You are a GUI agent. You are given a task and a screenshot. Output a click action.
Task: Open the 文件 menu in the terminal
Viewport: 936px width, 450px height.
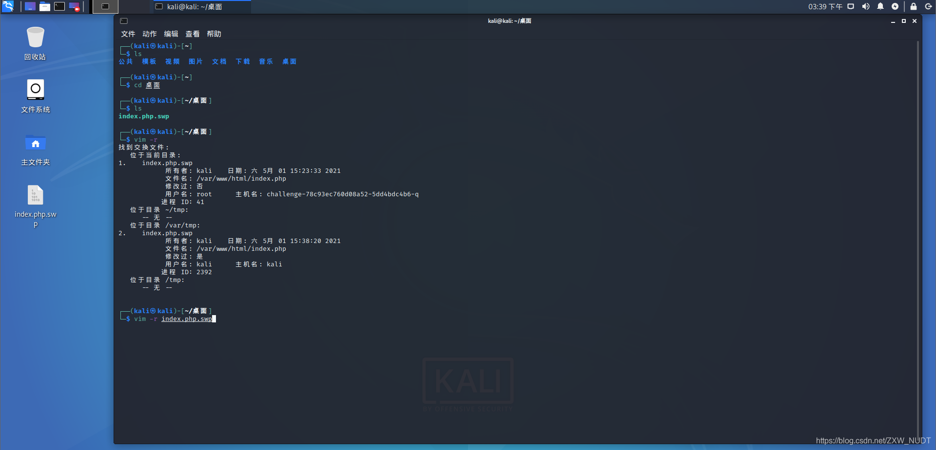click(128, 34)
